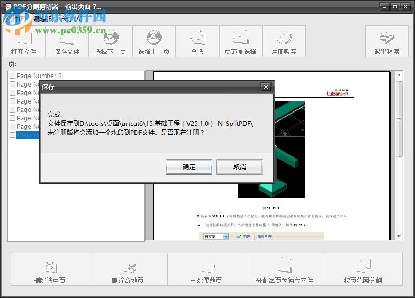Click the 退出程序 exit button
Viewport: 415px width, 298px height.
(x=387, y=41)
